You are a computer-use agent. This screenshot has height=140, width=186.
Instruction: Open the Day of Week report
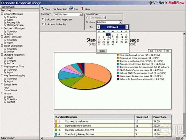click(x=10, y=90)
